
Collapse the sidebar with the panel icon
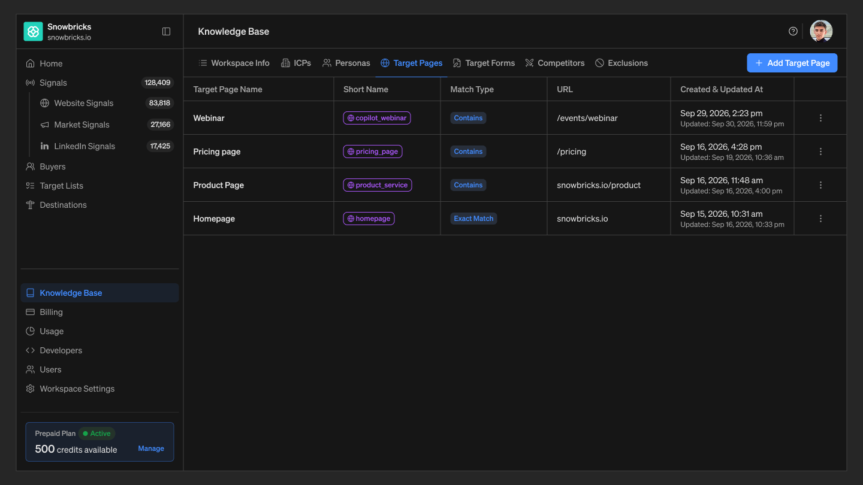coord(167,32)
